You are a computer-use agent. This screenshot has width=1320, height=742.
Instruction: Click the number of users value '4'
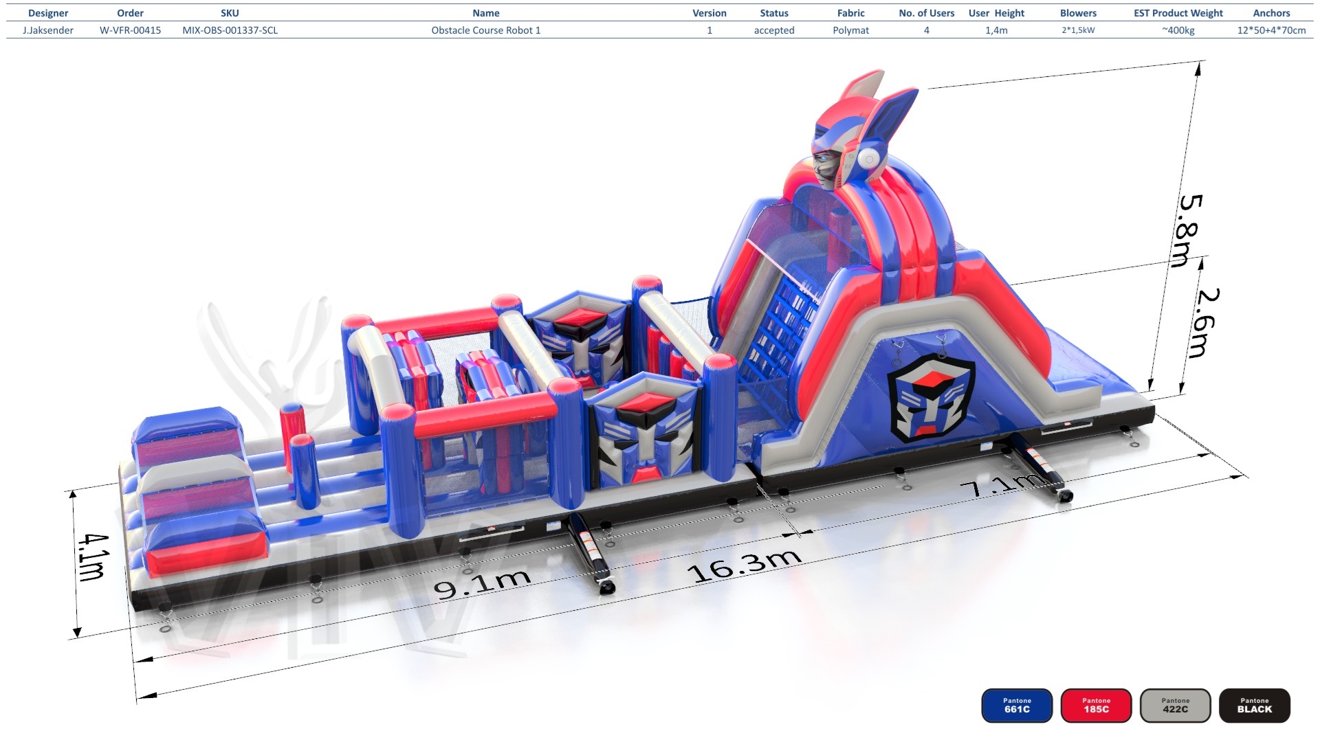point(927,30)
